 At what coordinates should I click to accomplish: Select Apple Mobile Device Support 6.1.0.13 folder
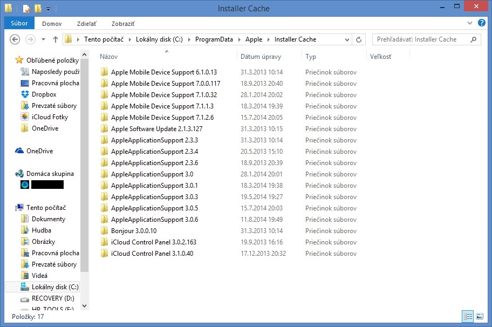coord(164,72)
